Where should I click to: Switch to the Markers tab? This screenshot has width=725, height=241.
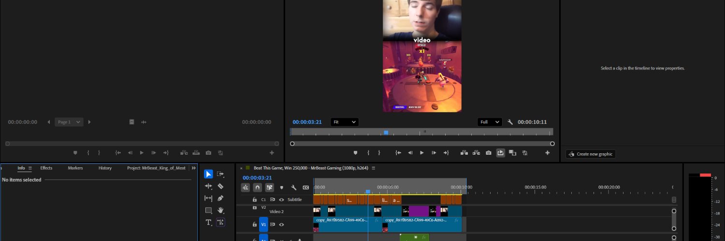pyautogui.click(x=75, y=168)
